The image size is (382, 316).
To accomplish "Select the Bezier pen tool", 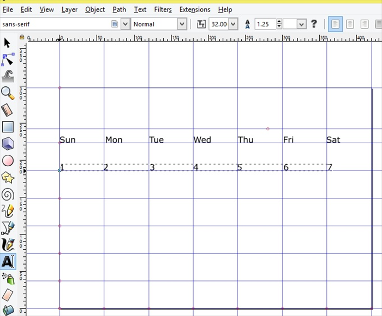I will (x=8, y=228).
